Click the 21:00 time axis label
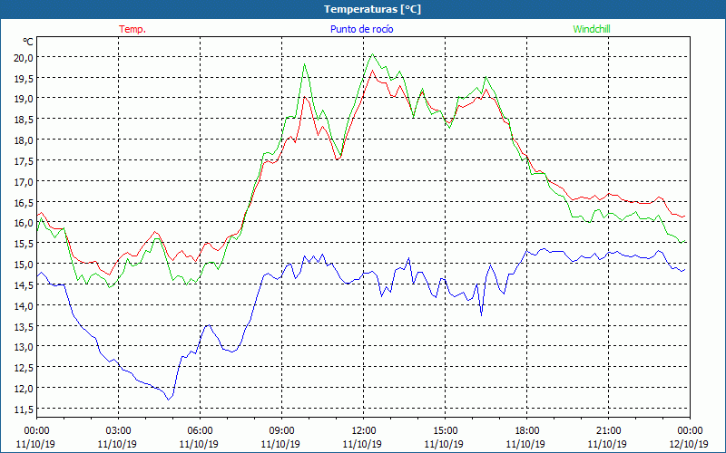 tap(608, 430)
